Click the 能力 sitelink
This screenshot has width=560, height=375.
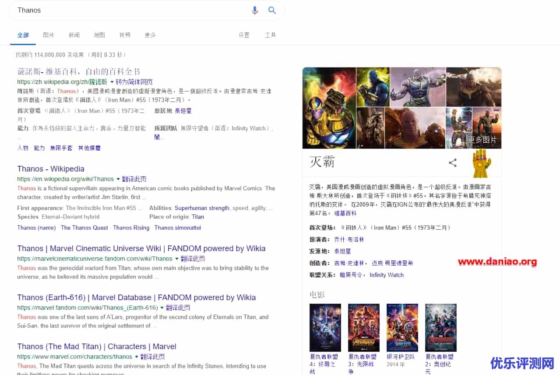coord(39,148)
